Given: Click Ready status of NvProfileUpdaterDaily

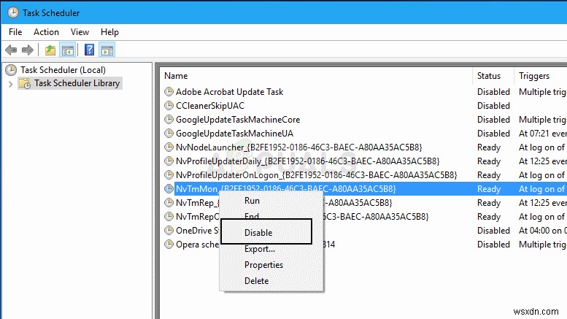Looking at the screenshot, I should point(489,161).
